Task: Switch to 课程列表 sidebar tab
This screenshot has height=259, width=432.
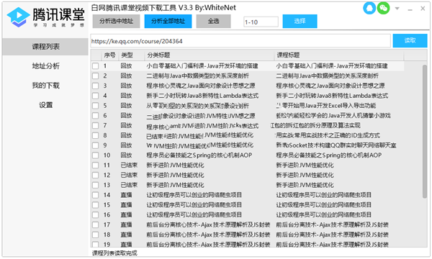Action: (45, 47)
